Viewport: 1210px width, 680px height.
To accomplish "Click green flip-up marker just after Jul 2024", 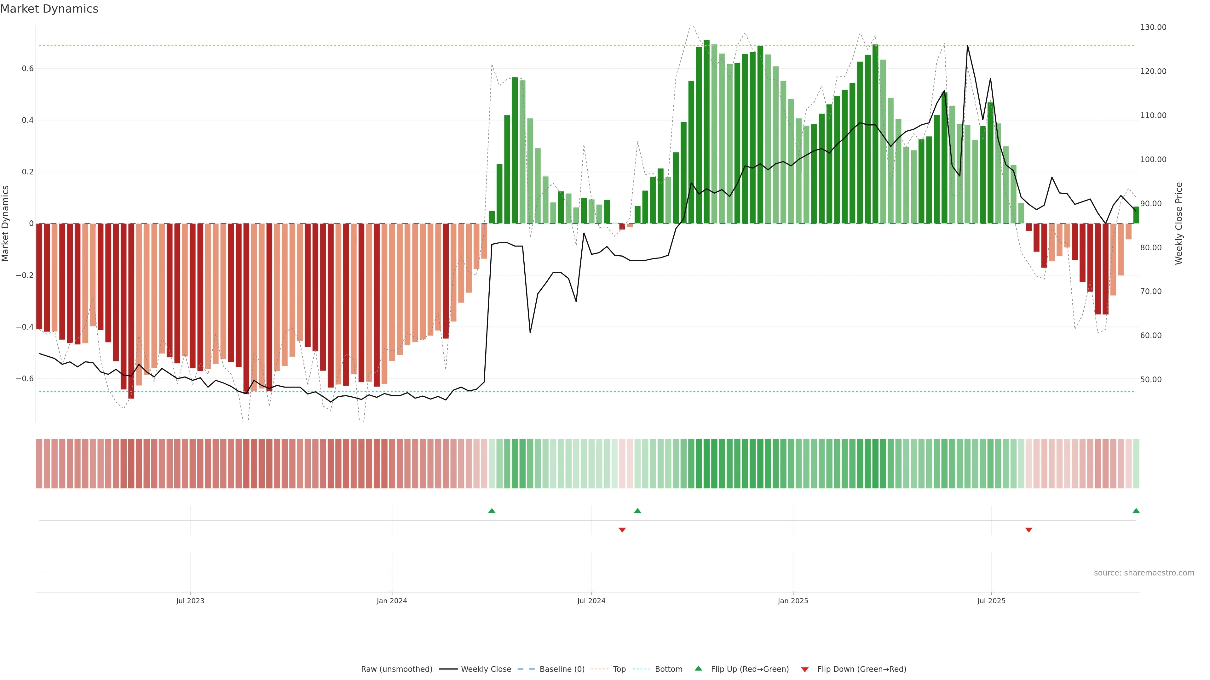I will click(637, 511).
